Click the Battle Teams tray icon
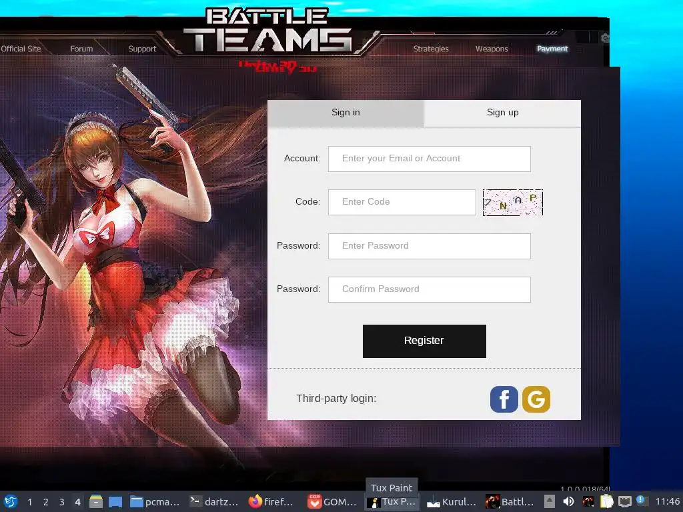This screenshot has height=512, width=683. (588, 502)
